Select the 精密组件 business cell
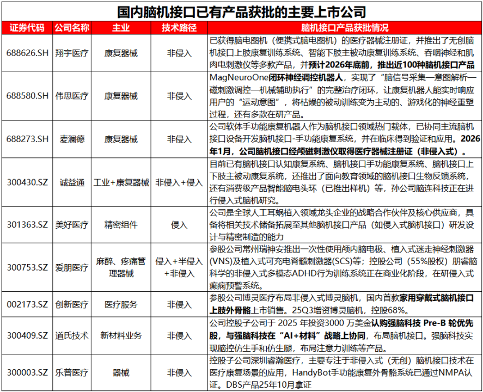Image resolution: width=483 pixels, height=392 pixels. [x=121, y=224]
